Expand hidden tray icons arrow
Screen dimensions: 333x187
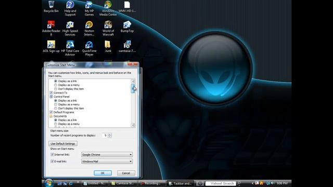tap(252, 183)
